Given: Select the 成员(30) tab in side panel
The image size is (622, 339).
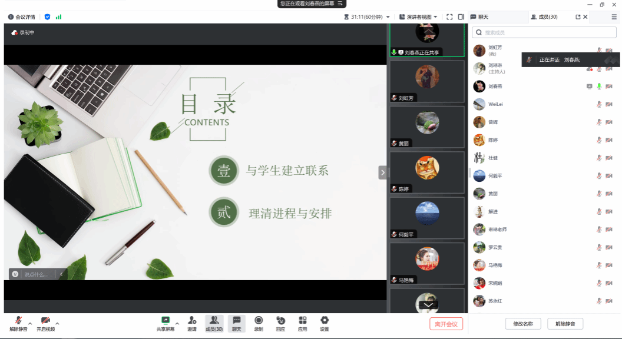Looking at the screenshot, I should [x=544, y=17].
